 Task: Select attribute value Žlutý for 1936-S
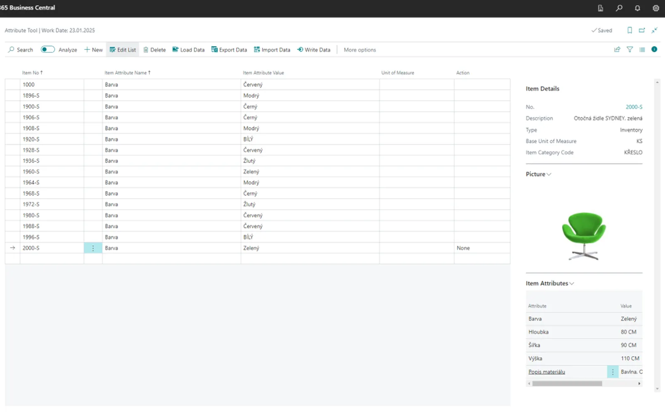310,161
